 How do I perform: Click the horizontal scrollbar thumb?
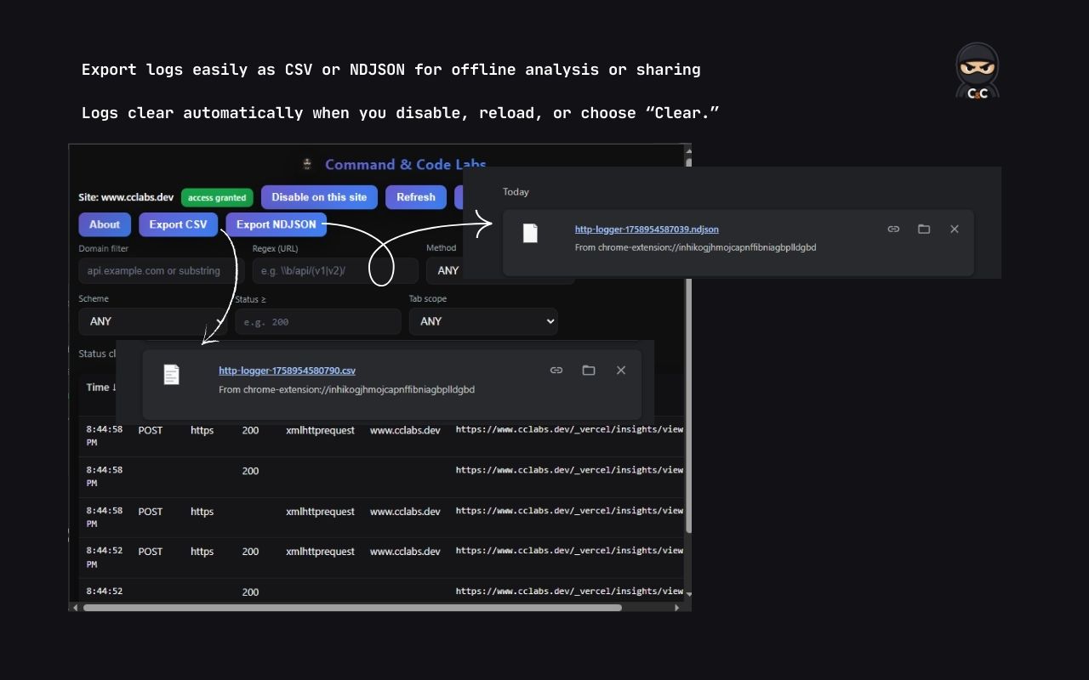352,607
